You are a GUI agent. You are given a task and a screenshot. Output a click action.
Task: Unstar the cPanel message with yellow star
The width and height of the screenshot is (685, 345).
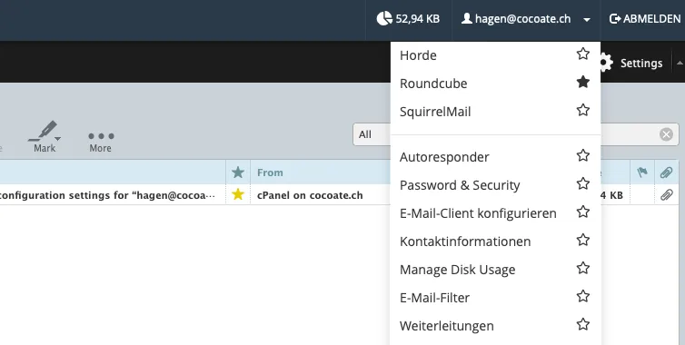click(238, 194)
